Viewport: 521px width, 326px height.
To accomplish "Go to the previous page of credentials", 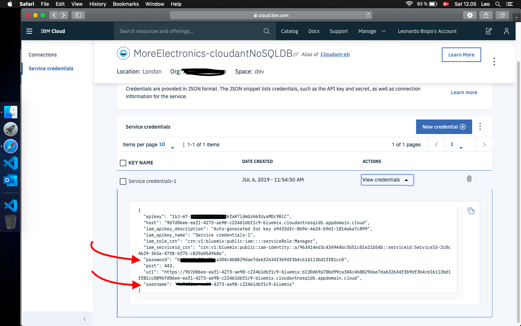I will [x=436, y=145].
